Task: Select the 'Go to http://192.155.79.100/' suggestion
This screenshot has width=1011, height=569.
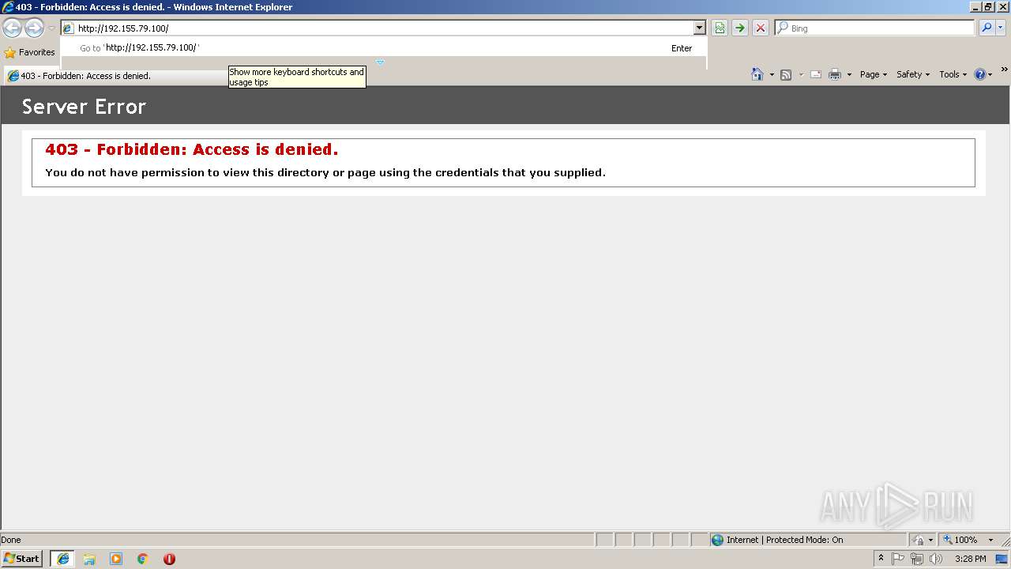Action: [x=384, y=48]
